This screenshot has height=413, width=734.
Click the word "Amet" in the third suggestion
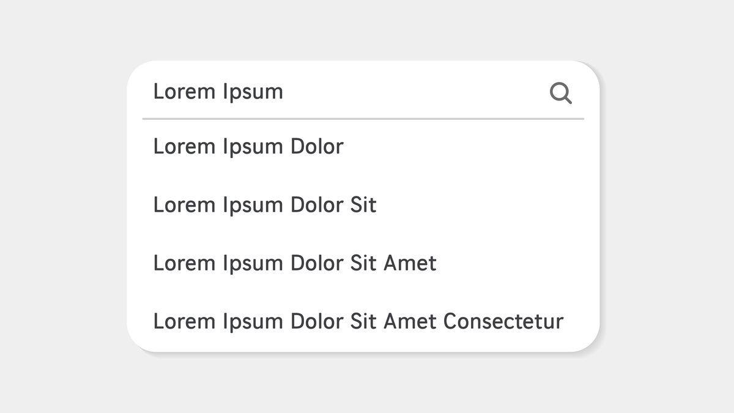click(410, 263)
